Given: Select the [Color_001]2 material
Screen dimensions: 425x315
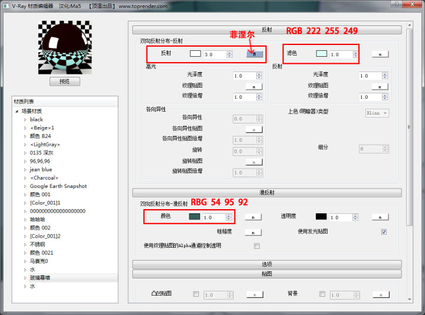Looking at the screenshot, I should pos(45,236).
